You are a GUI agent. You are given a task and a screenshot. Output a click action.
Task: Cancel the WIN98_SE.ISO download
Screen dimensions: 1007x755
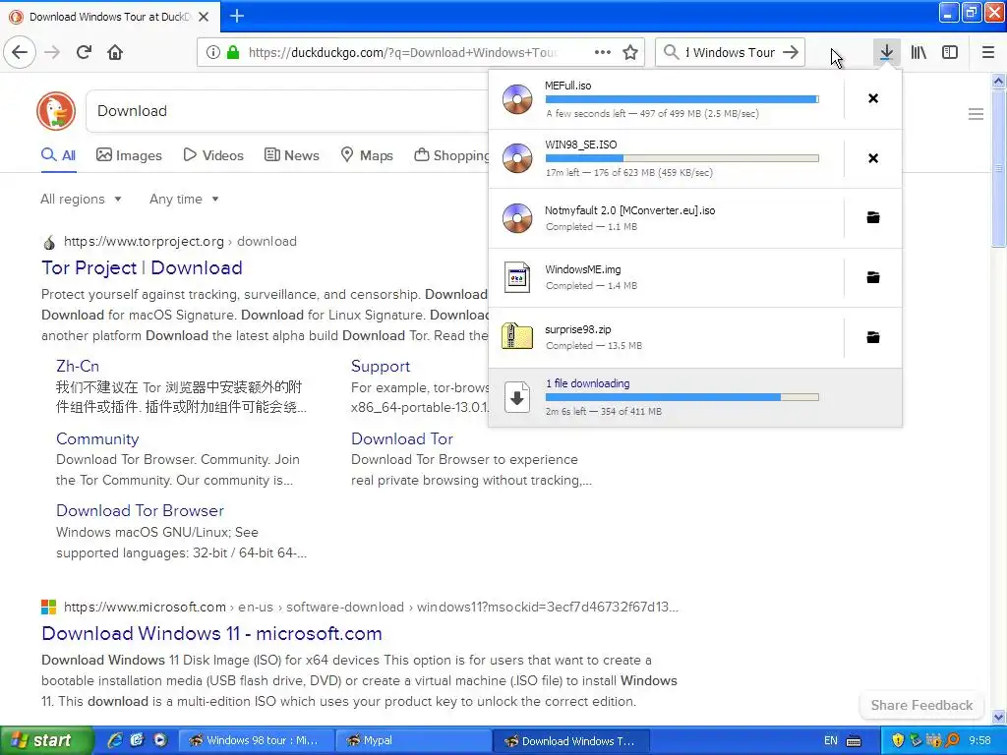pyautogui.click(x=873, y=158)
